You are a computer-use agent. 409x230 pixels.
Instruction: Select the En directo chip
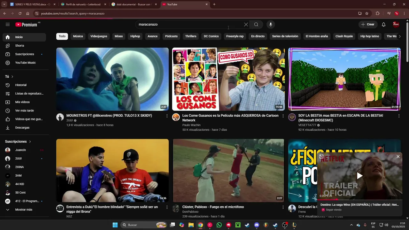pos(258,36)
